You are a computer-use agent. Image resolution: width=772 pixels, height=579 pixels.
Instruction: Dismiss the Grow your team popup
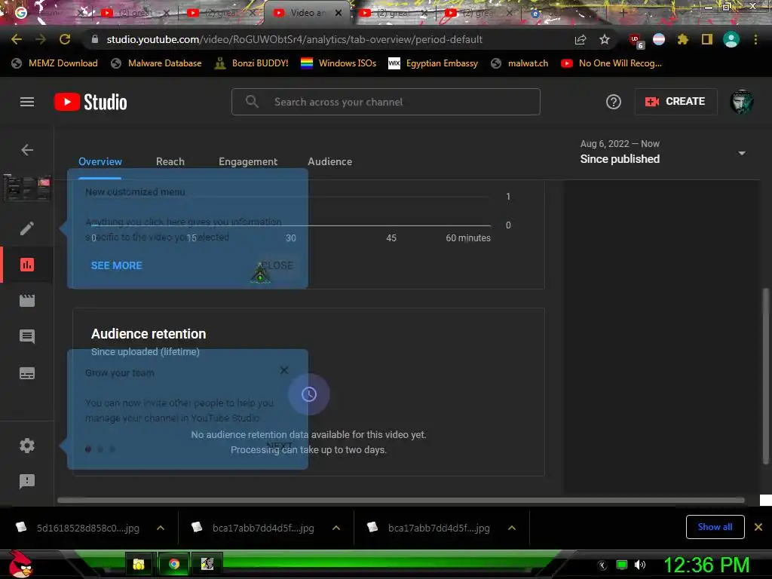[284, 370]
